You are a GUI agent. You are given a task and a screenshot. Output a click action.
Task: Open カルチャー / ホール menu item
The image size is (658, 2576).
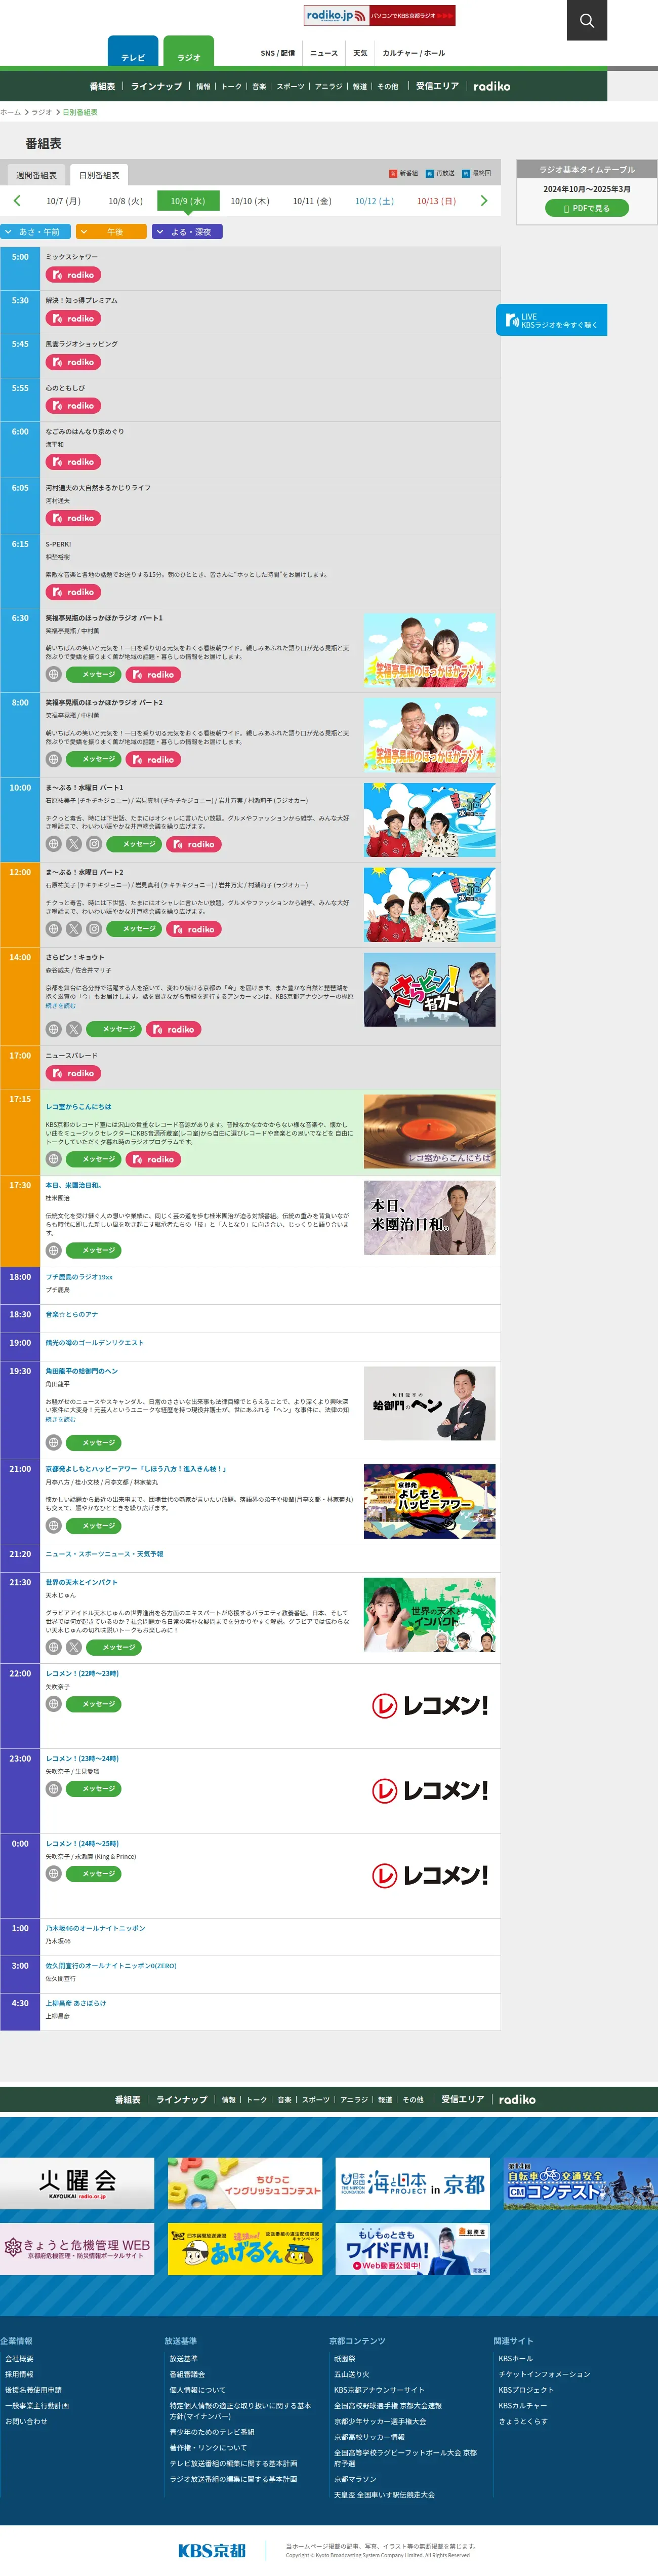[414, 53]
